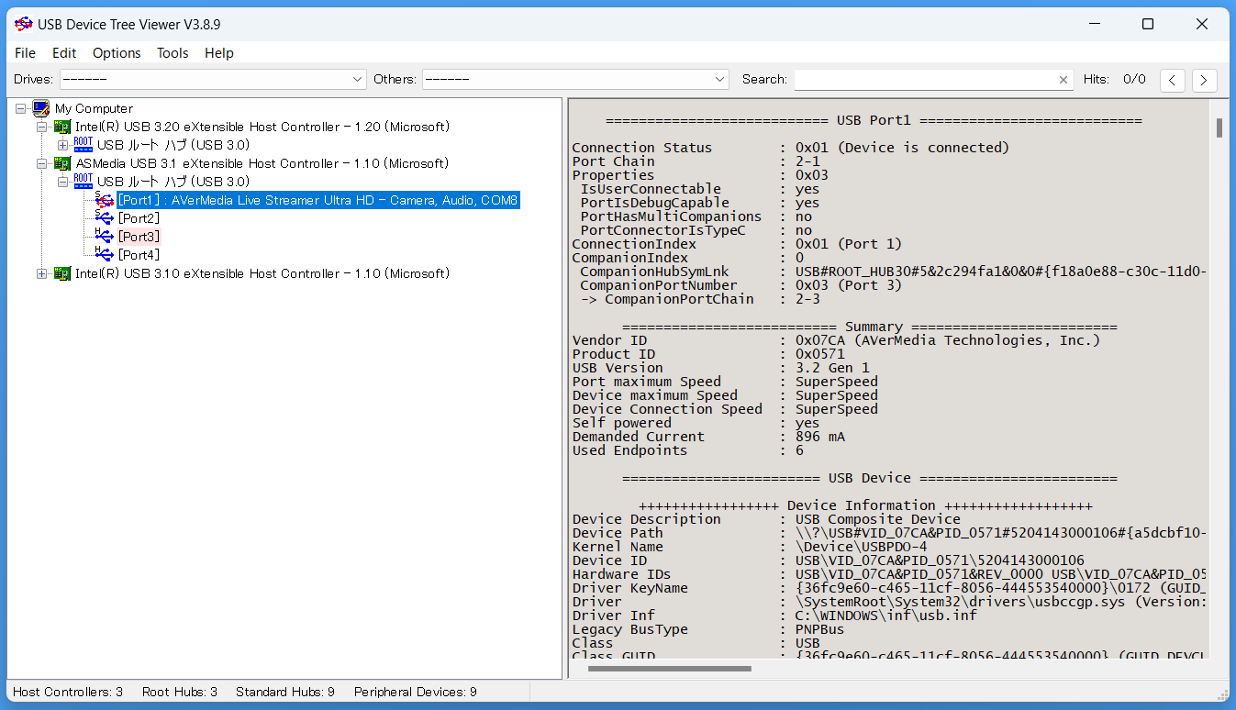Viewport: 1236px width, 710px height.
Task: Select Intel(R) USB 3.10 eXtensible Host Controller
Action: click(262, 273)
